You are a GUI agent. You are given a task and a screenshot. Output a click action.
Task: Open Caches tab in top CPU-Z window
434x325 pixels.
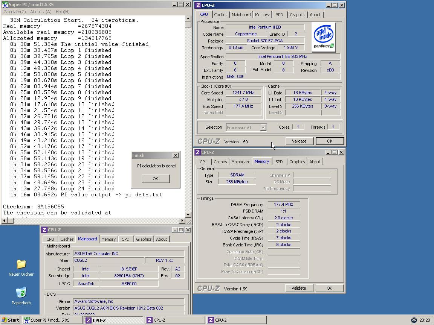(x=221, y=15)
